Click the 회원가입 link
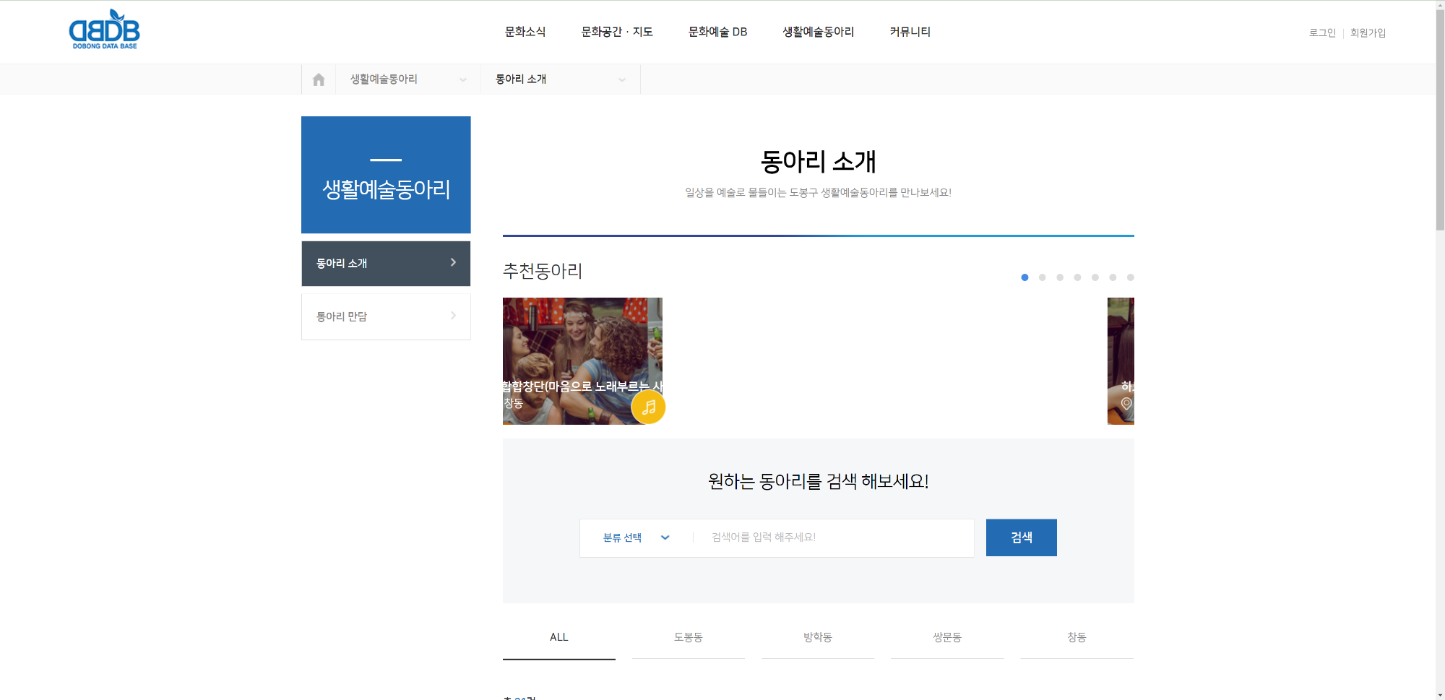 pos(1368,33)
